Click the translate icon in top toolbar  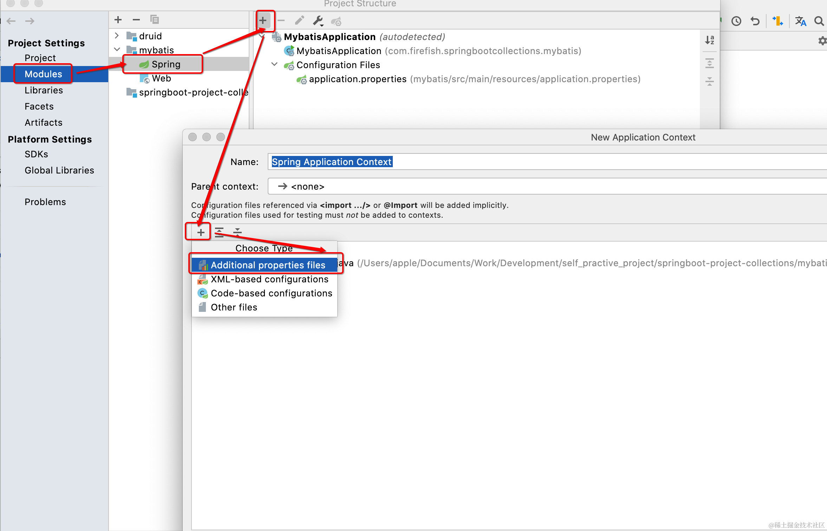coord(800,21)
